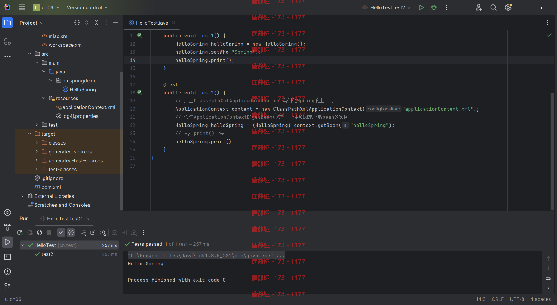
Task: Expand generated-test-sources folder
Action: pyautogui.click(x=37, y=160)
